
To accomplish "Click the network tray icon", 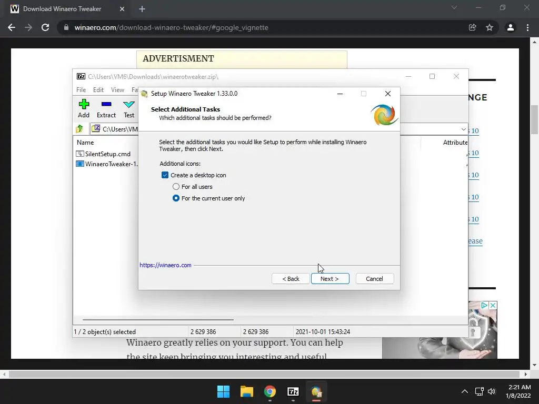I will click(479, 391).
